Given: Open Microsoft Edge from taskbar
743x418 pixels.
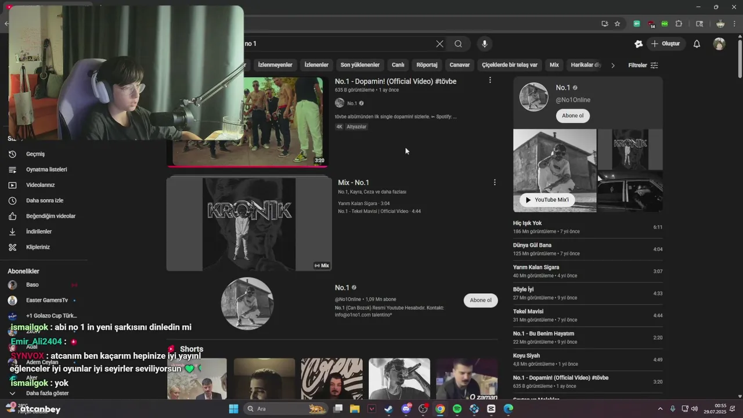Looking at the screenshot, I should (x=508, y=409).
